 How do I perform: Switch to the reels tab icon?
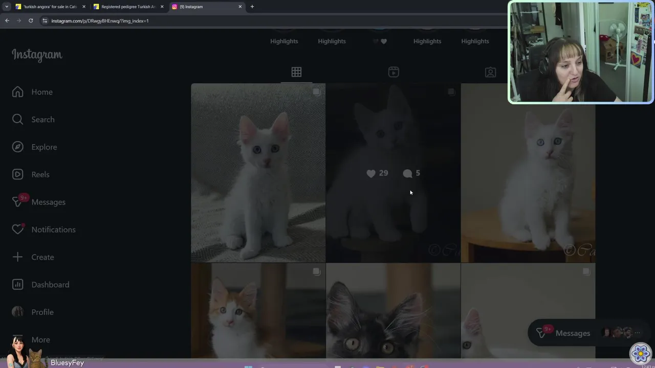tap(394, 72)
